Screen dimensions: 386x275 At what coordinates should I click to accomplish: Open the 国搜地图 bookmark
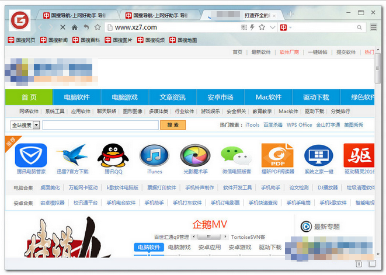pyautogui.click(x=183, y=40)
